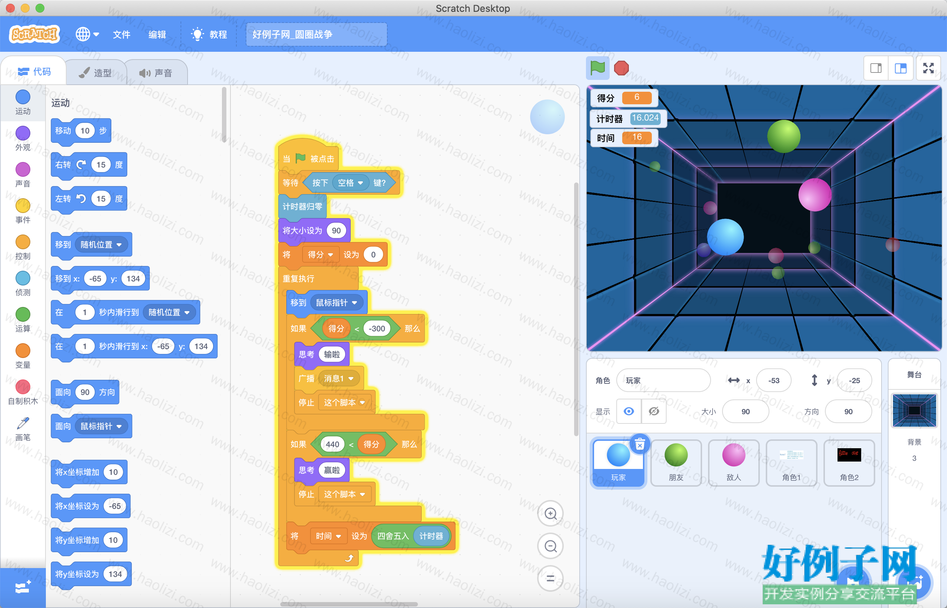Click the green flag to start project

597,68
